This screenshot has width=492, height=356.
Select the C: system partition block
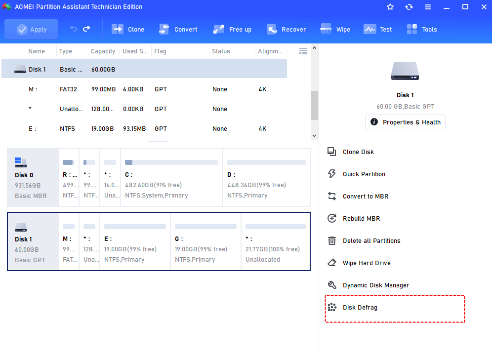click(171, 178)
